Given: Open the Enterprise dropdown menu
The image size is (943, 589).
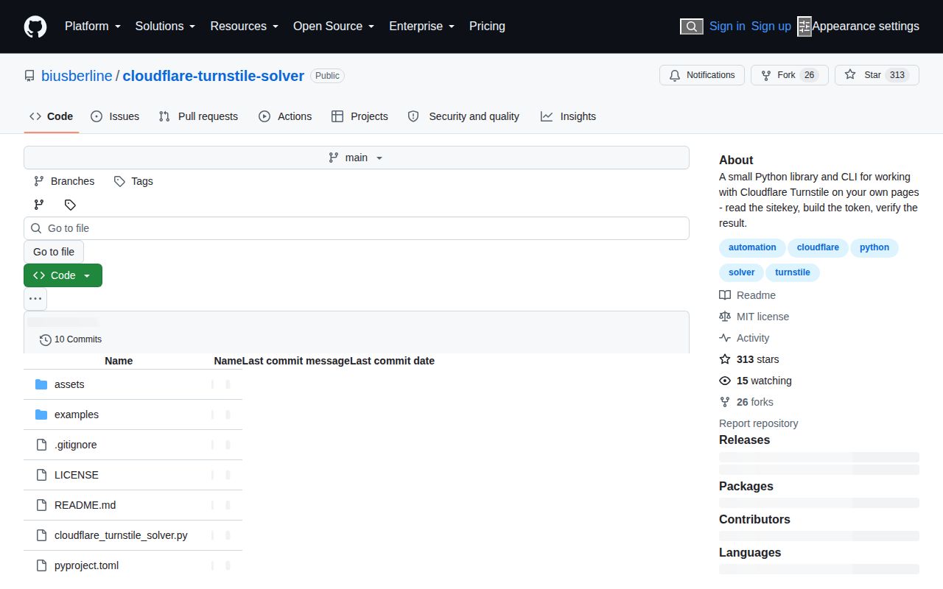Looking at the screenshot, I should click(422, 26).
